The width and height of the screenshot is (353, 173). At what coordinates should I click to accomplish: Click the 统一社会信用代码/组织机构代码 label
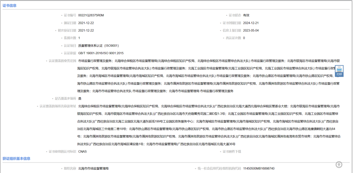pyautogui.click(x=219, y=168)
